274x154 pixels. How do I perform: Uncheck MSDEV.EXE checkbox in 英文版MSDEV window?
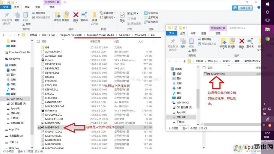coord(205,74)
